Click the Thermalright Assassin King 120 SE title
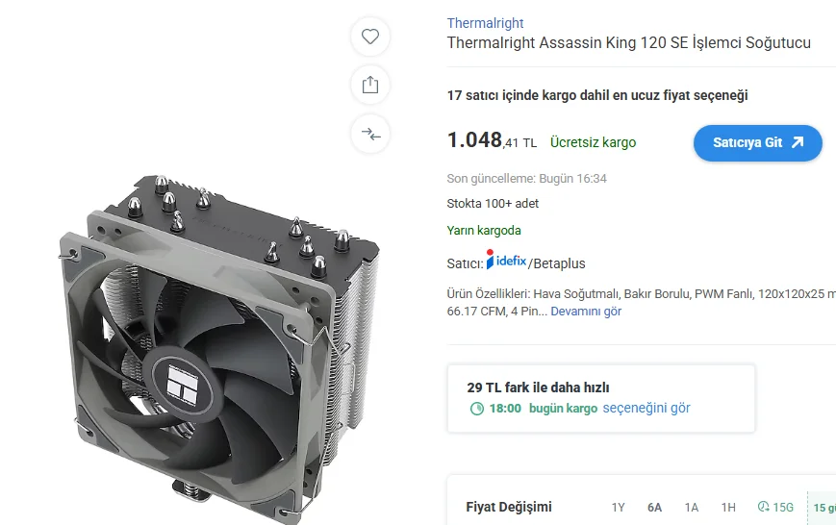 tap(628, 42)
